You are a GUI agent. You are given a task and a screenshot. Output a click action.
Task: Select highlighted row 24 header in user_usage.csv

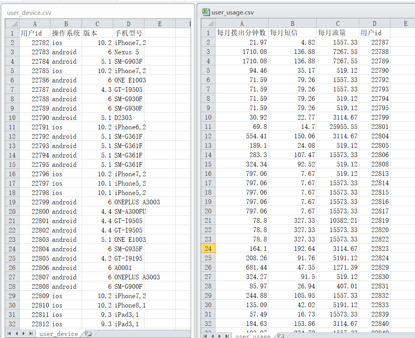[208, 249]
